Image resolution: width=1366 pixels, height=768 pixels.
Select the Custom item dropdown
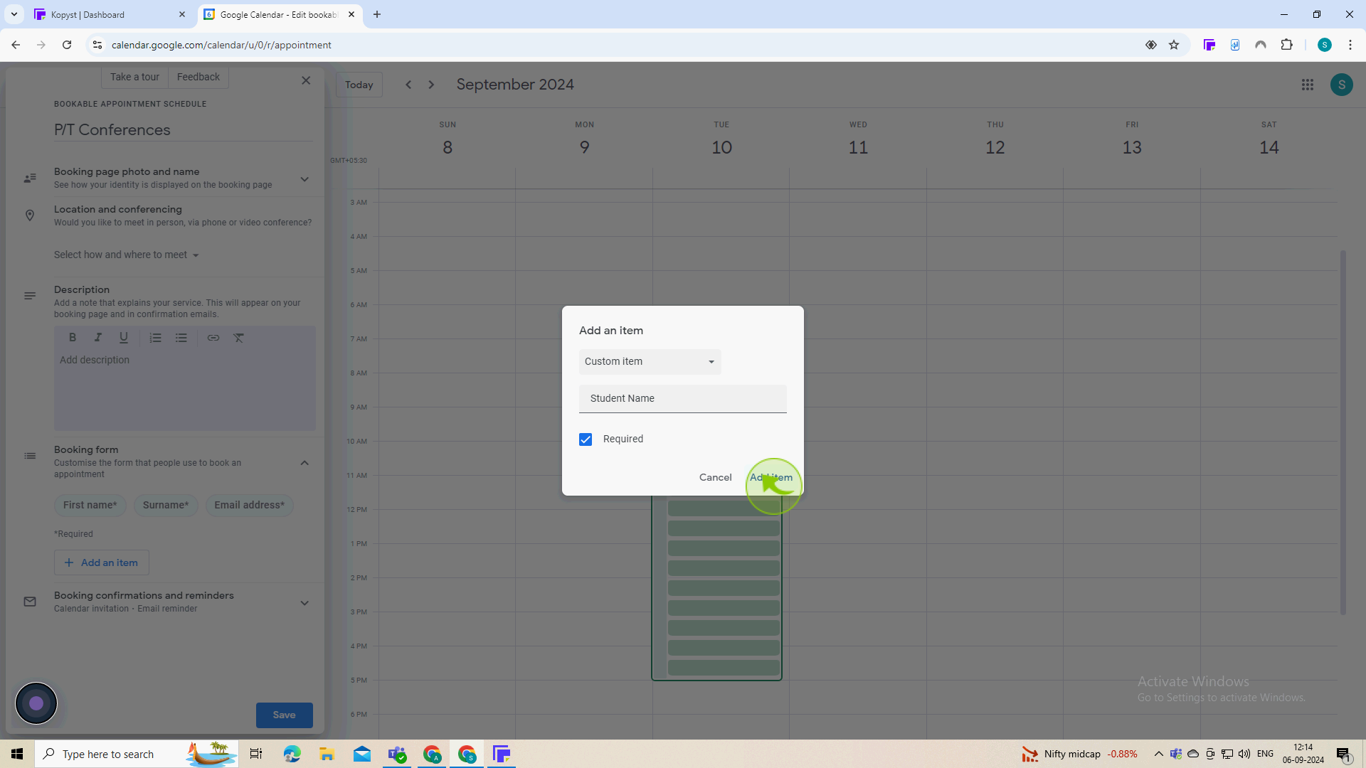click(648, 361)
